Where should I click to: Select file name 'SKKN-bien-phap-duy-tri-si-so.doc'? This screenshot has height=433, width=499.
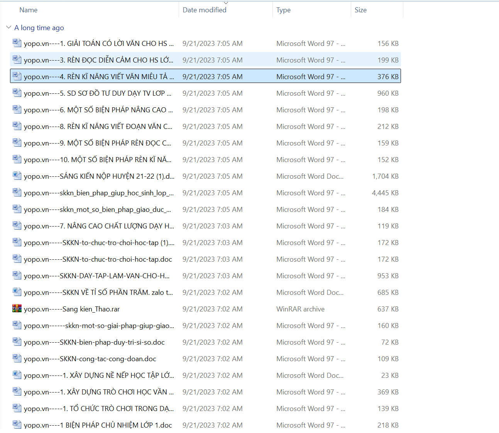click(x=94, y=342)
